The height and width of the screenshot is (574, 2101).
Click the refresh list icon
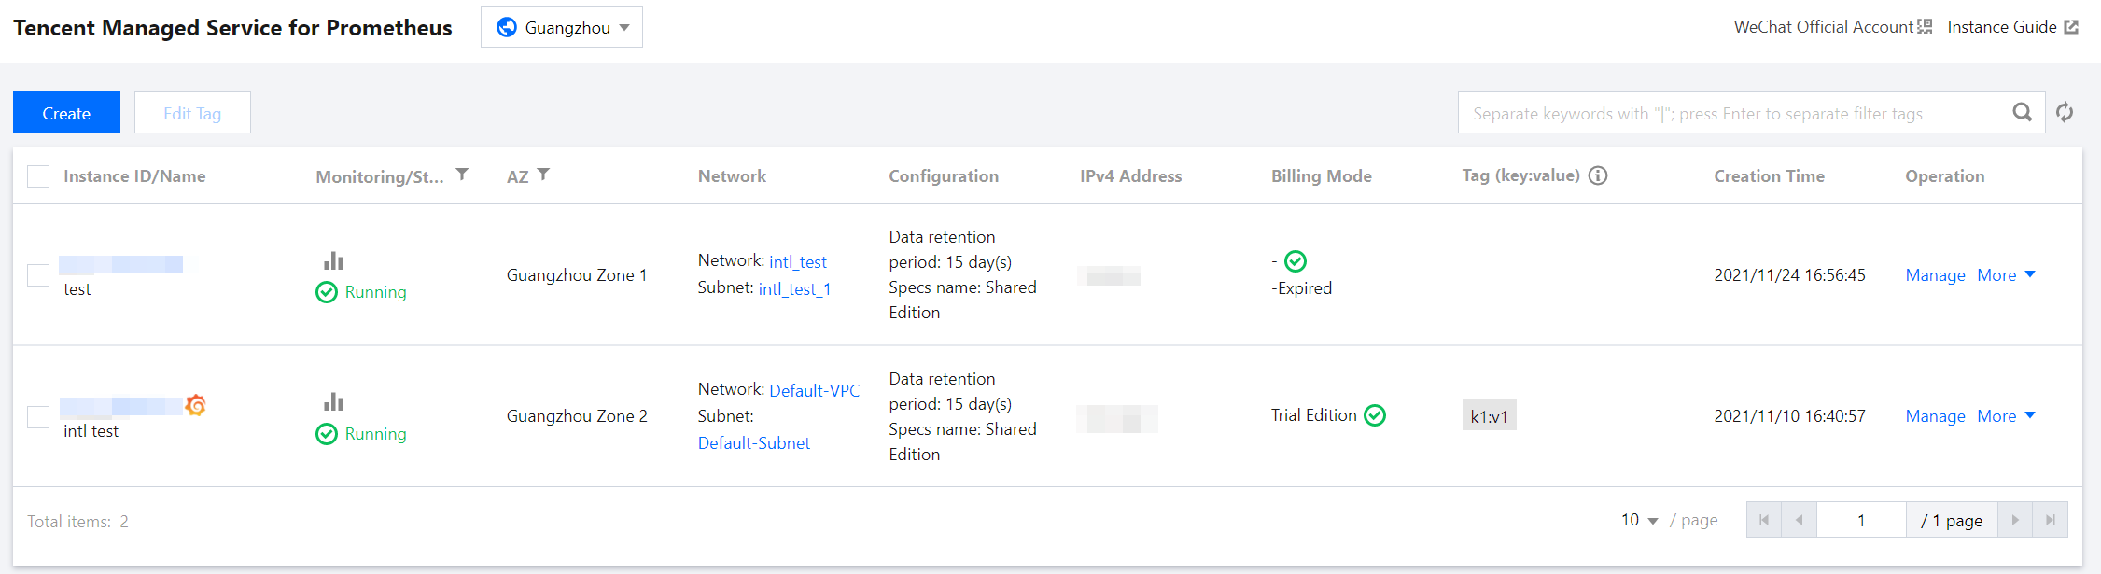tap(2065, 113)
